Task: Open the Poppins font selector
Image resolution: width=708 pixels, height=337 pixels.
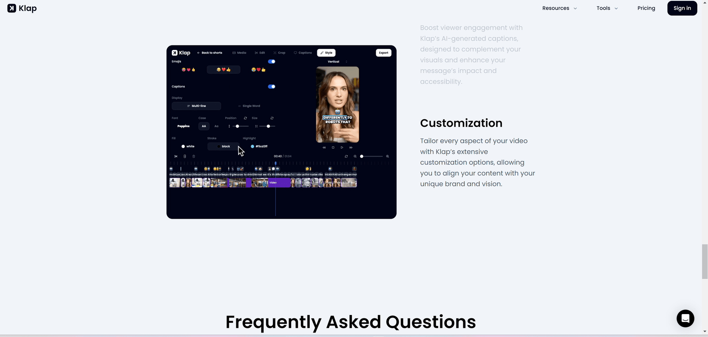Action: (x=184, y=126)
